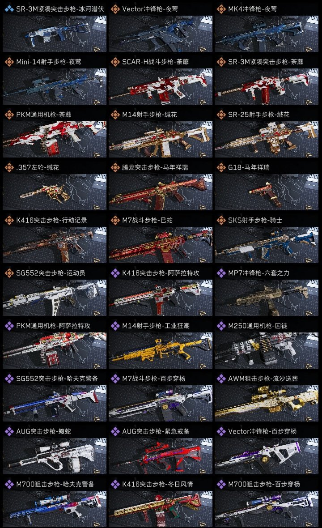Select the AWM狙击步枪-流沙送葬 golden sniper image
The height and width of the screenshot is (528, 322).
pyautogui.click(x=267, y=403)
